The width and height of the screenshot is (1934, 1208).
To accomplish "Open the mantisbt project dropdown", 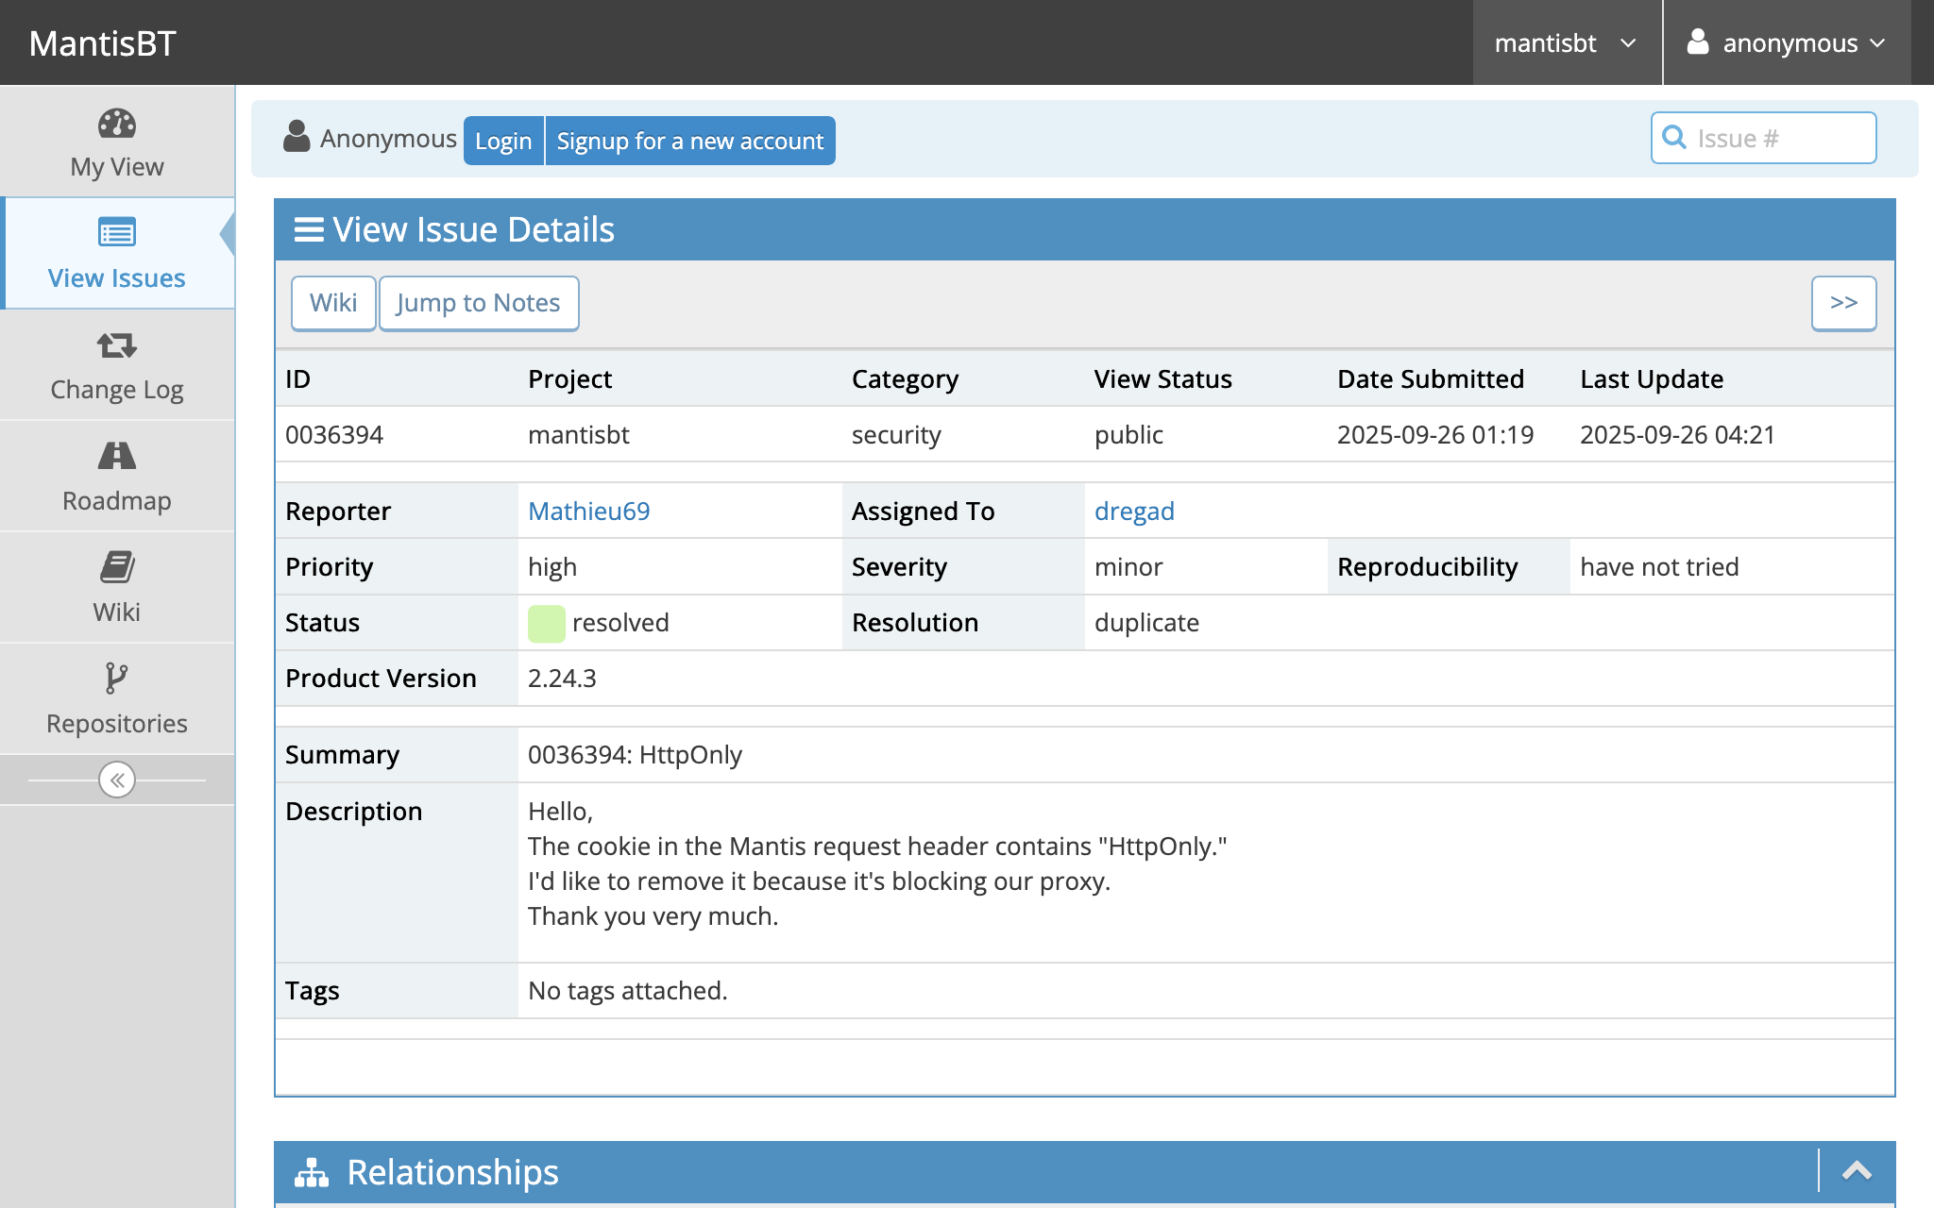I will (1566, 43).
